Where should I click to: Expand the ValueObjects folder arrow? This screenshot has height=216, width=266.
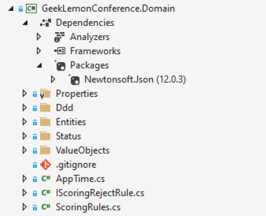pyautogui.click(x=25, y=150)
